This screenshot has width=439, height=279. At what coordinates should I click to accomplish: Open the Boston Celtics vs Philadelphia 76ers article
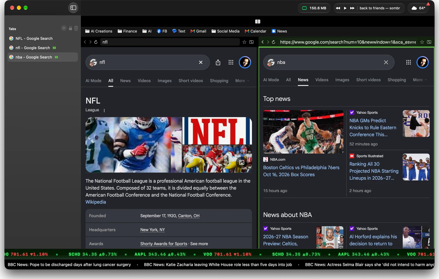tap(301, 171)
